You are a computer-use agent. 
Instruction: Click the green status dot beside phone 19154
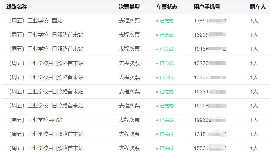[157, 49]
